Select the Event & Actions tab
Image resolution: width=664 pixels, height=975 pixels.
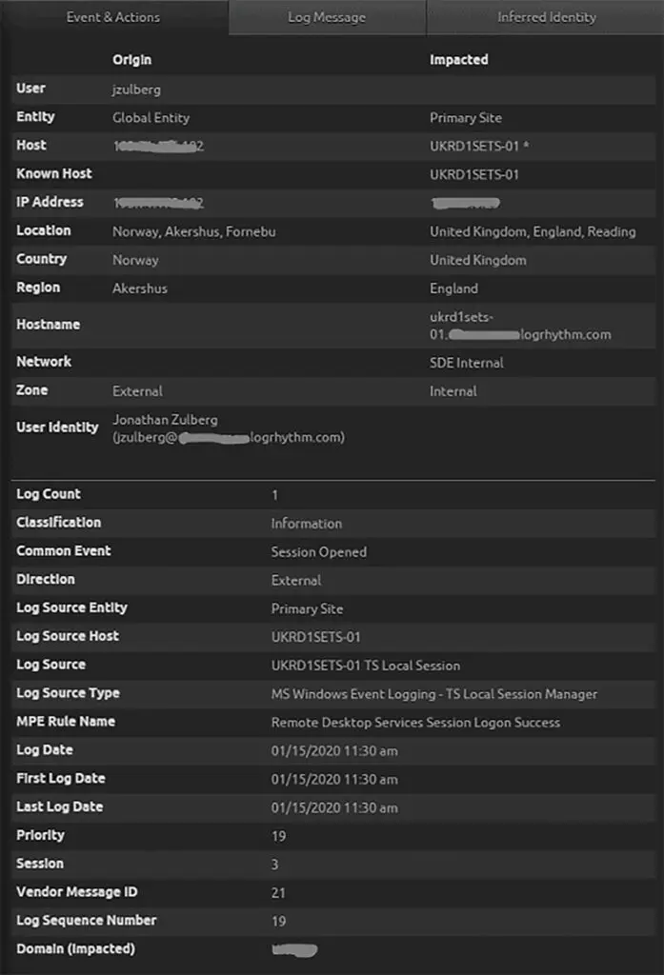(112, 16)
